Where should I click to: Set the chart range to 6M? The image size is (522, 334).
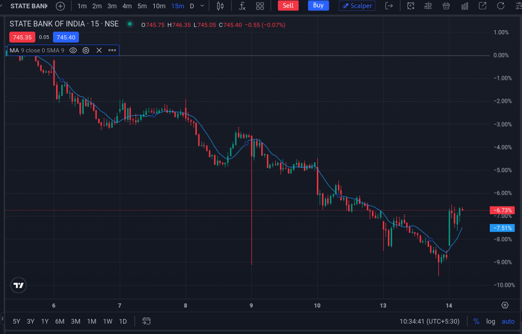pos(60,322)
